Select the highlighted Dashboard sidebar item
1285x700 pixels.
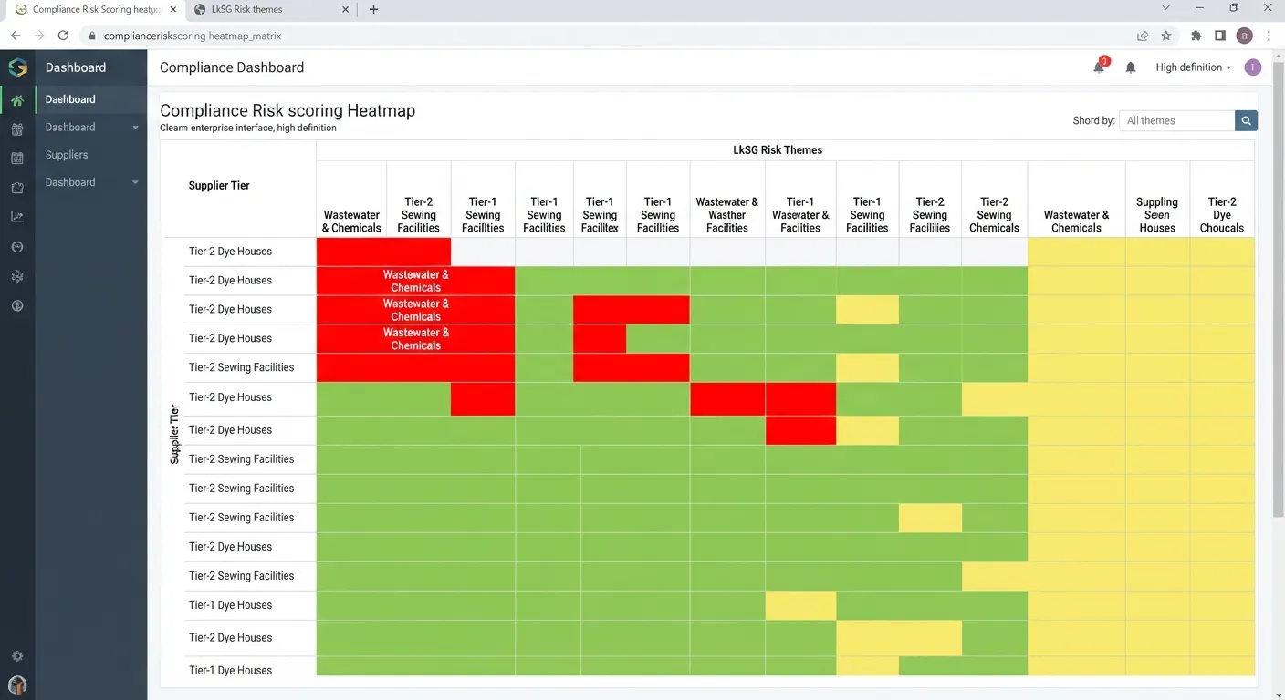pyautogui.click(x=91, y=99)
